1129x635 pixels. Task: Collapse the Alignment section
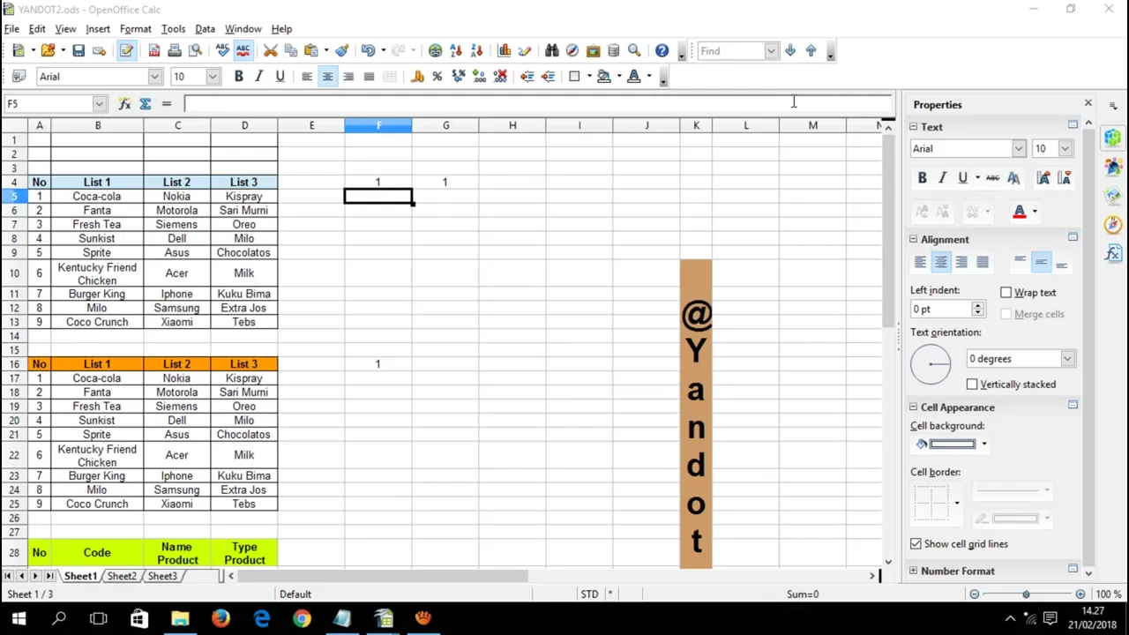click(x=914, y=240)
